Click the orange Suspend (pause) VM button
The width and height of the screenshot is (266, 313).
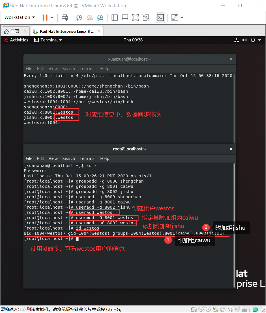coord(45,18)
